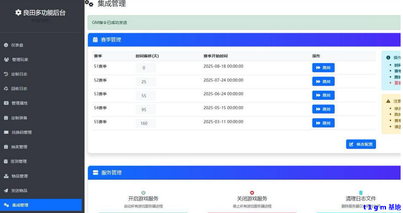
Task: Click S3赛季 offset field showing 55
Action: coord(145,95)
